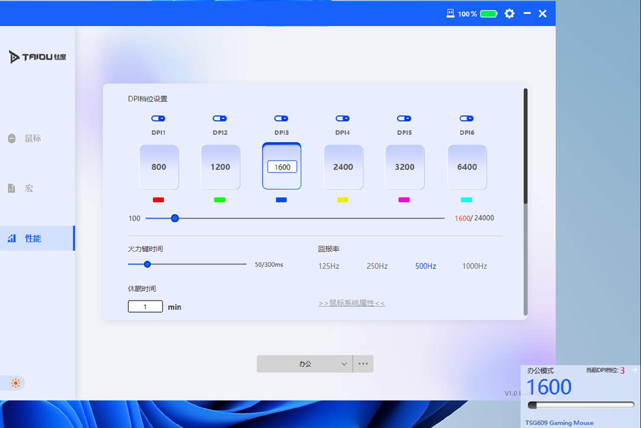Click the yellow DPI4 color swatch
This screenshot has height=428, width=641.
pos(343,200)
